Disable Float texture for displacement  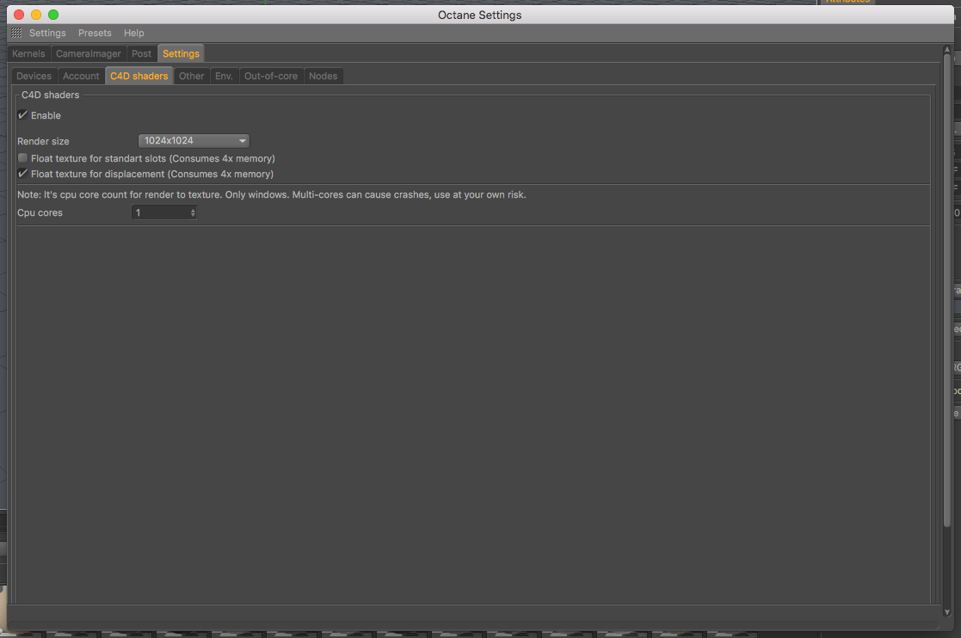click(22, 174)
